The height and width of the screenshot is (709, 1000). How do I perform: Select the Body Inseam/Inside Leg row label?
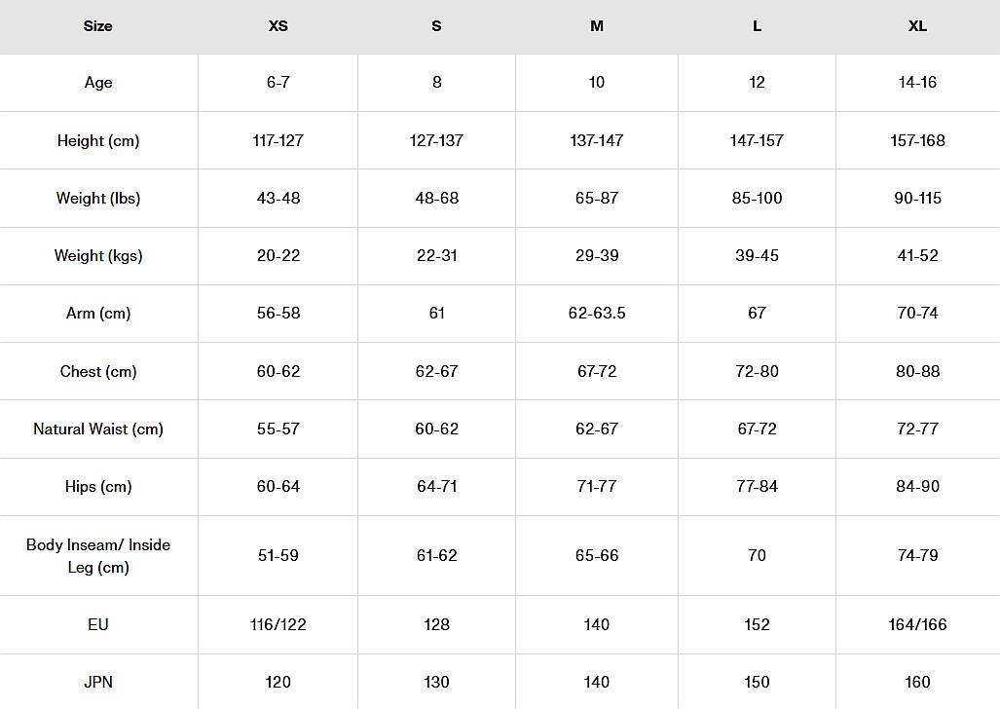[x=98, y=556]
